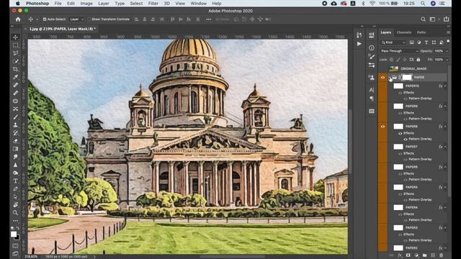461x259 pixels.
Task: Click the Create new layer icon
Action: pos(433,255)
